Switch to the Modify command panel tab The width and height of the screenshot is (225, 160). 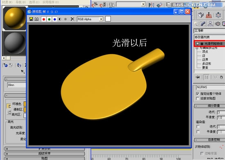coord(203,24)
